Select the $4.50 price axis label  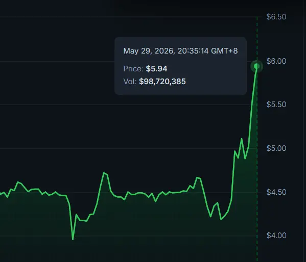tap(276, 192)
